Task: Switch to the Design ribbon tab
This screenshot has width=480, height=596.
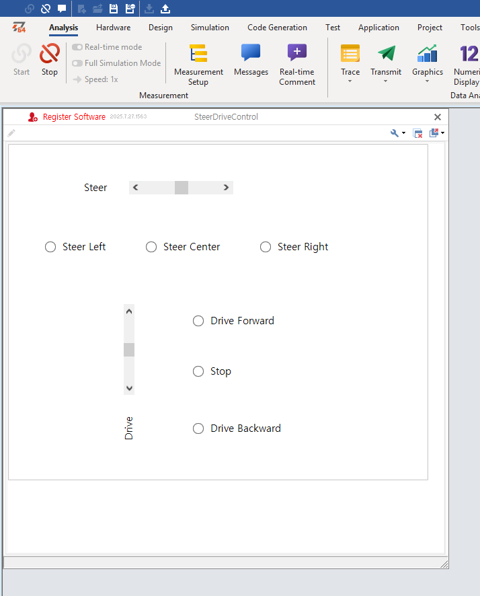Action: coord(160,28)
